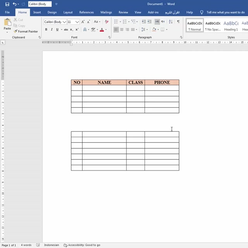Image resolution: width=248 pixels, height=248 pixels.
Task: Apply the Heading 1 style
Action: tap(231, 26)
